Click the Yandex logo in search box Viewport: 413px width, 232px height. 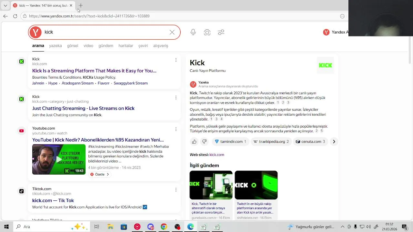click(x=35, y=32)
